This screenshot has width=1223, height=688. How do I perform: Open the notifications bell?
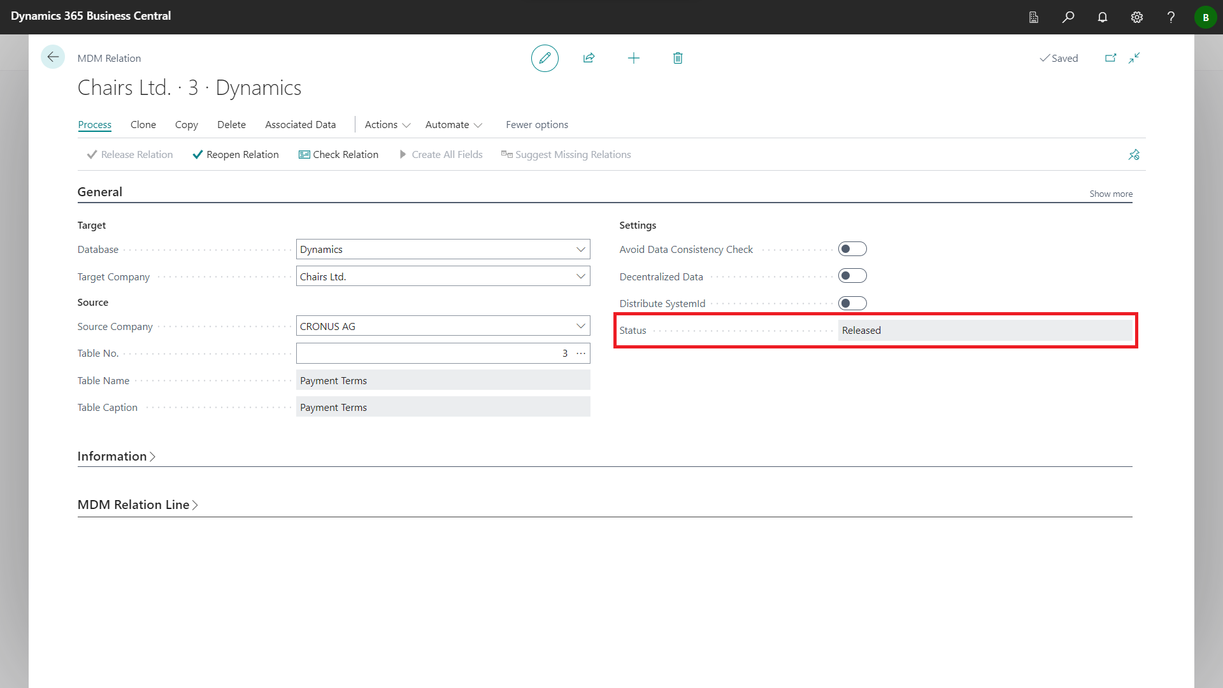click(1103, 17)
